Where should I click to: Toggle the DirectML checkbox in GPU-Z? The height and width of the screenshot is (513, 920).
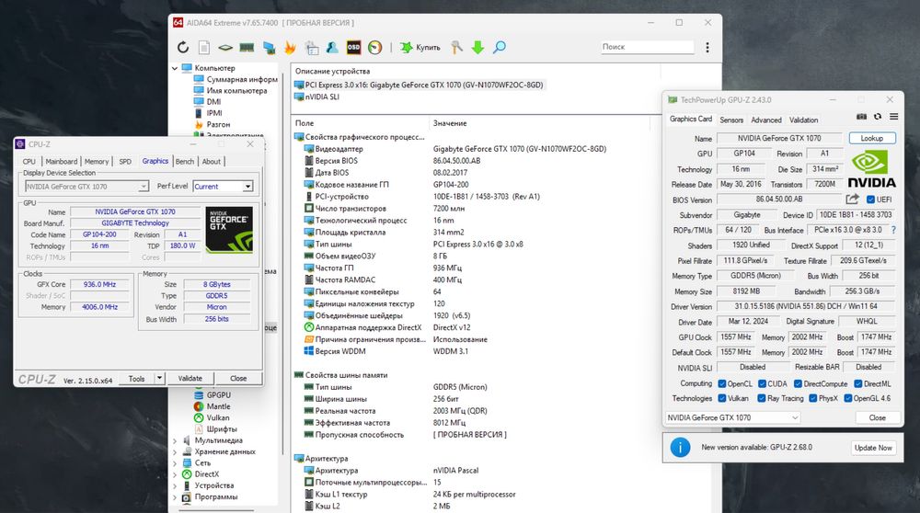click(x=858, y=384)
